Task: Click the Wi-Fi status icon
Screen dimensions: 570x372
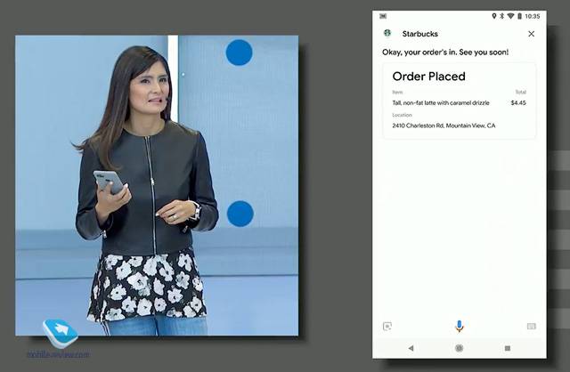Action: click(512, 16)
